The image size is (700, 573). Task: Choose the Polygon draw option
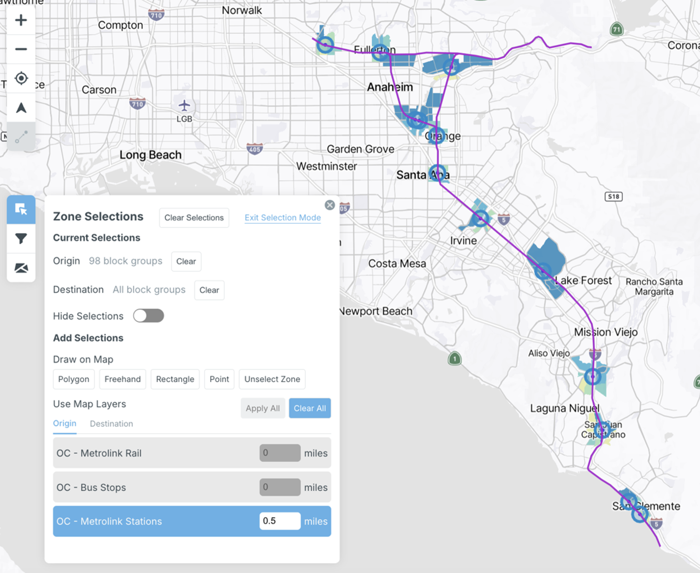[x=74, y=379]
